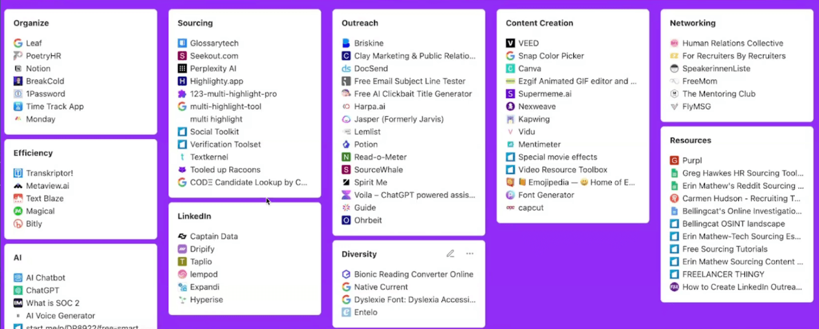The width and height of the screenshot is (819, 329).
Task: Open Dripify bookmark
Action: (202, 249)
